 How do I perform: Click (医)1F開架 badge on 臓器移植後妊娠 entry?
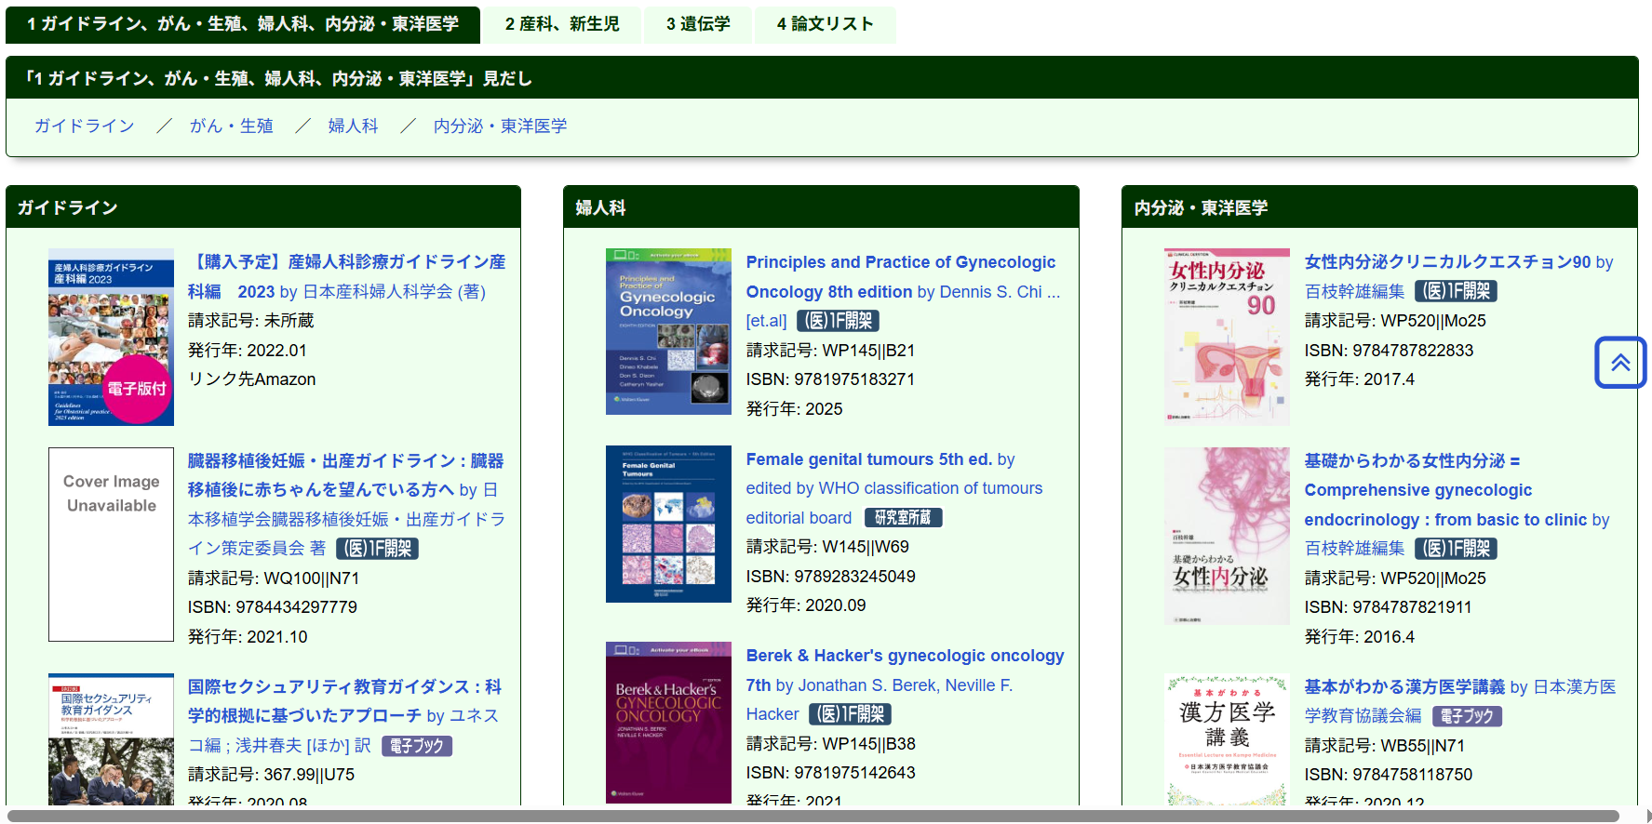pos(377,549)
